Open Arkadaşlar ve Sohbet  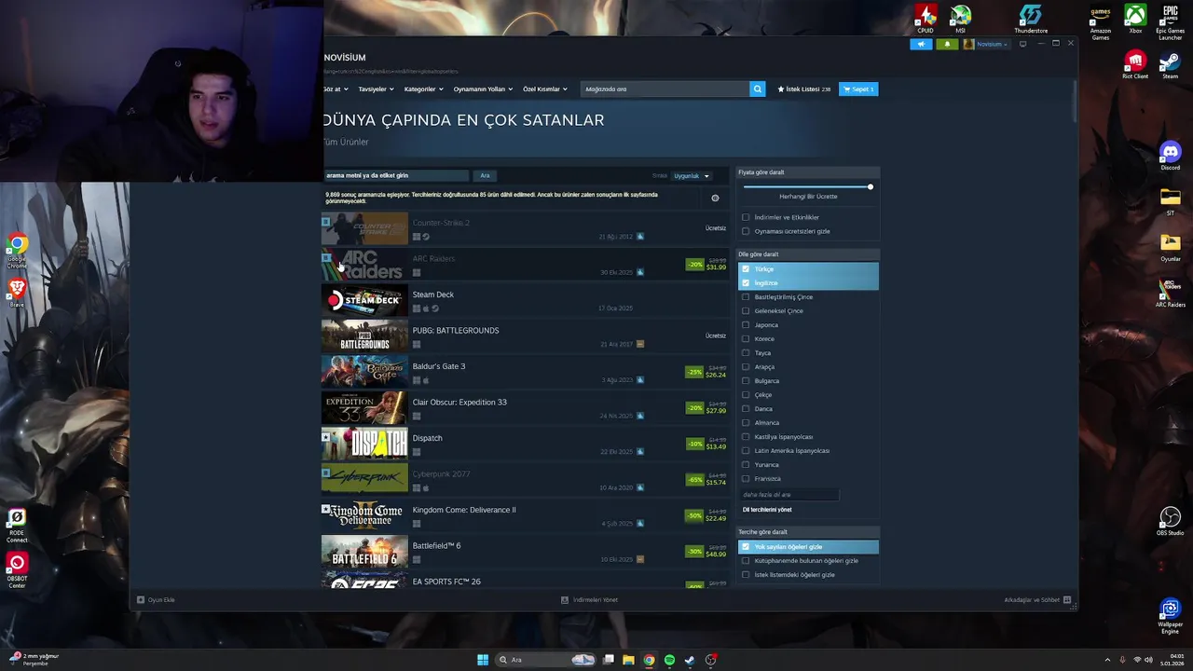[1037, 600]
